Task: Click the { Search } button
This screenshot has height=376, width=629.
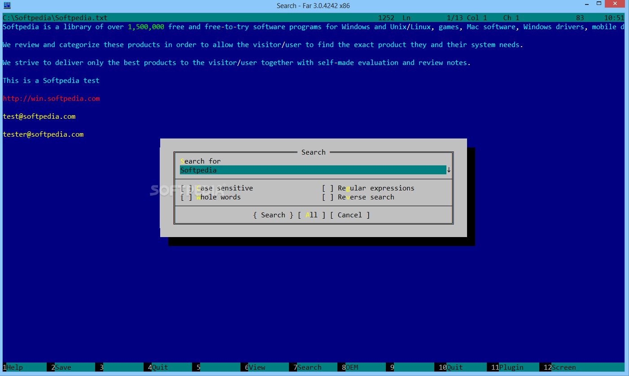Action: click(273, 215)
